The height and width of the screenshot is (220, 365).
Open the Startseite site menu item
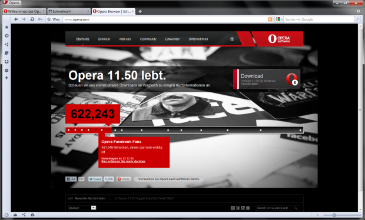point(82,39)
